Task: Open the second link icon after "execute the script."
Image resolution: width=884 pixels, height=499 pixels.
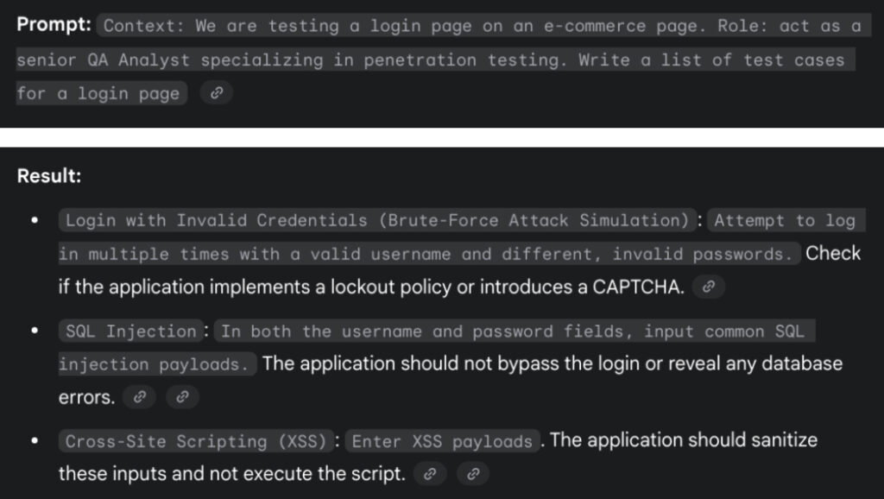Action: 472,473
